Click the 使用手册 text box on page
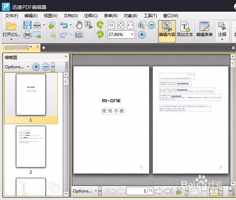Screen dimensions: 236x200 [x=113, y=111]
